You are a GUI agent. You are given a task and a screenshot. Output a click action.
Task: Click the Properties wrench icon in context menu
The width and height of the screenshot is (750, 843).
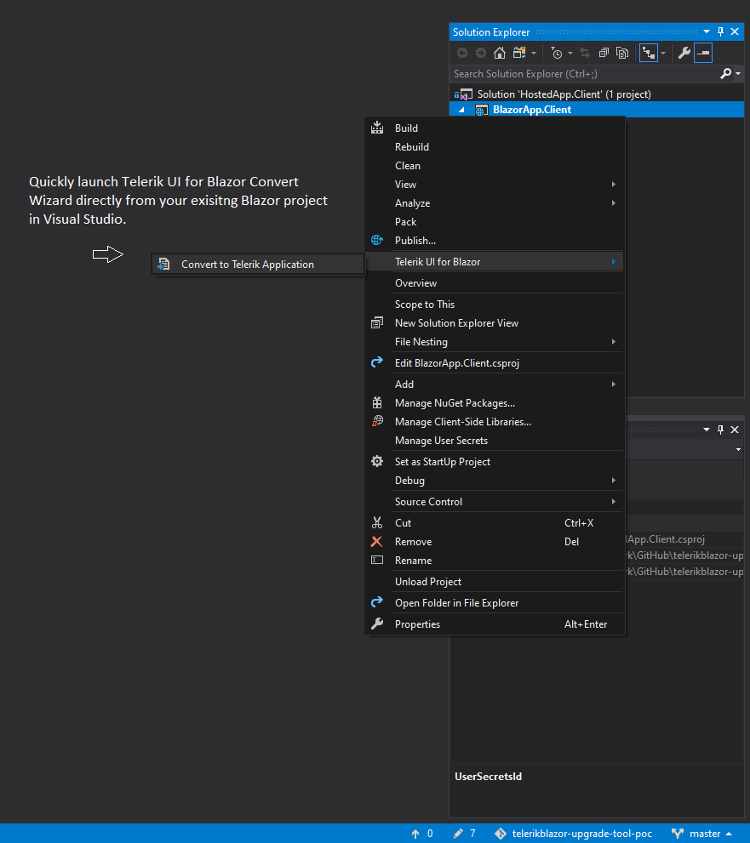pos(377,624)
